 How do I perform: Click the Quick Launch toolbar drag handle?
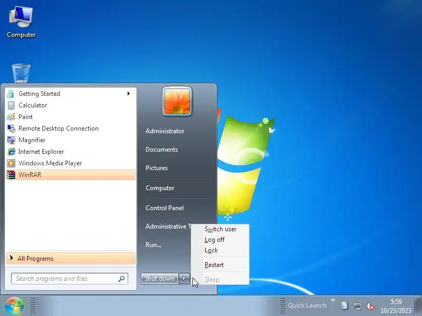click(x=283, y=305)
